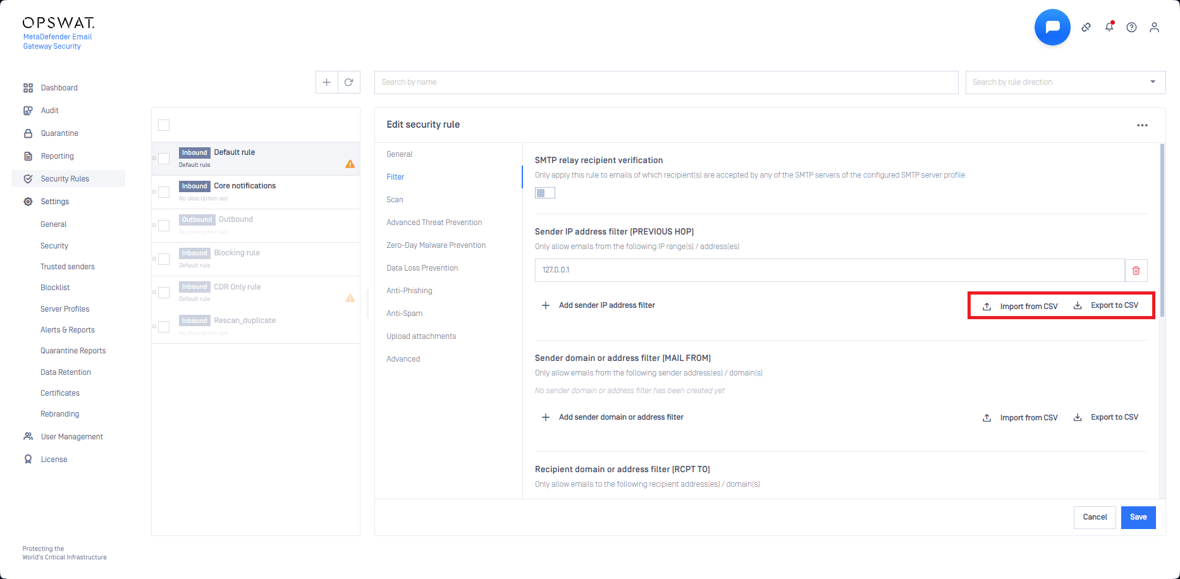The width and height of the screenshot is (1180, 579).
Task: Focus the Search by name field
Action: point(666,82)
